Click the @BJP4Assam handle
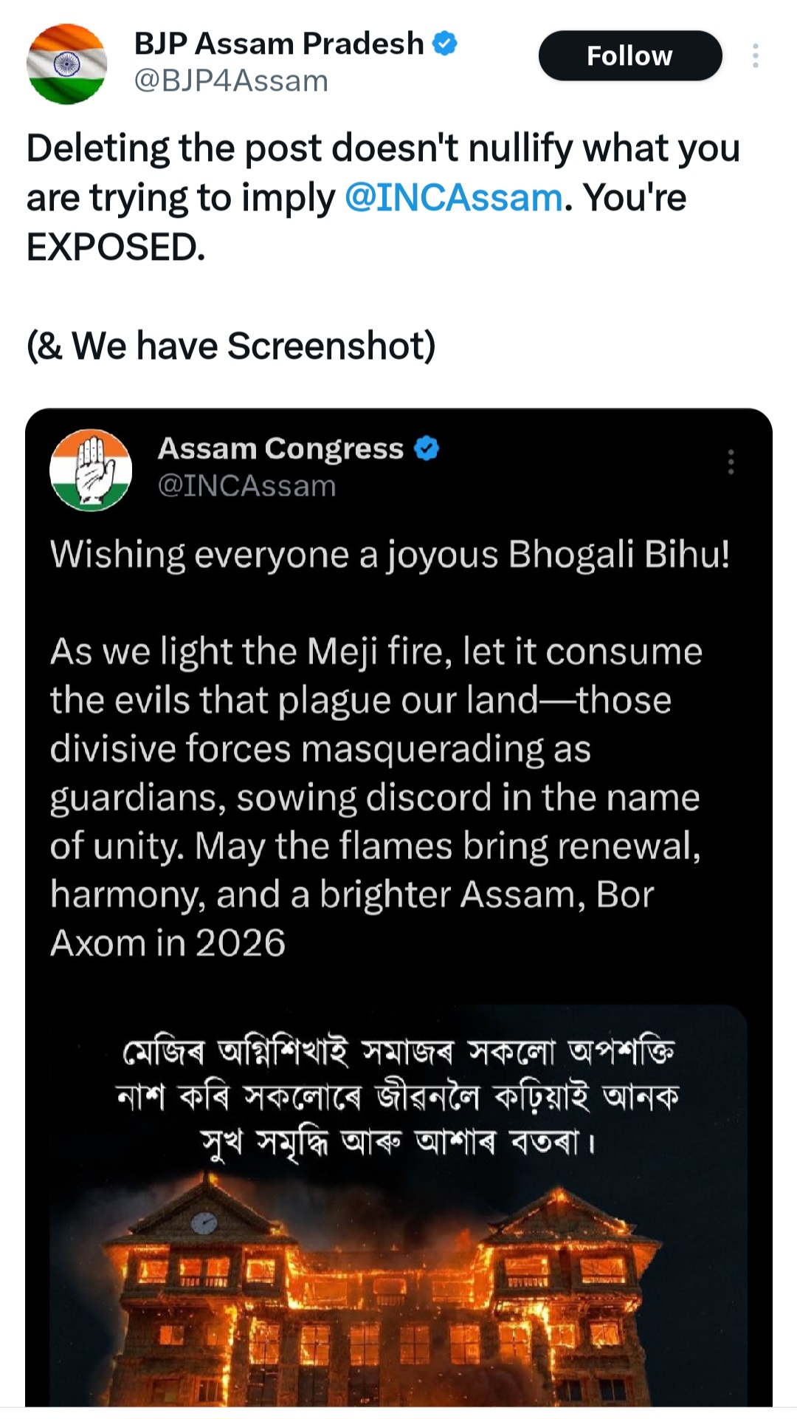The image size is (797, 1419). pos(231,81)
